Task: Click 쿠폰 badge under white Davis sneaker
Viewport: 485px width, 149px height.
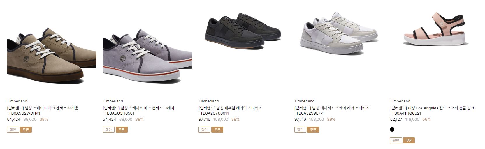Action: click(313, 130)
